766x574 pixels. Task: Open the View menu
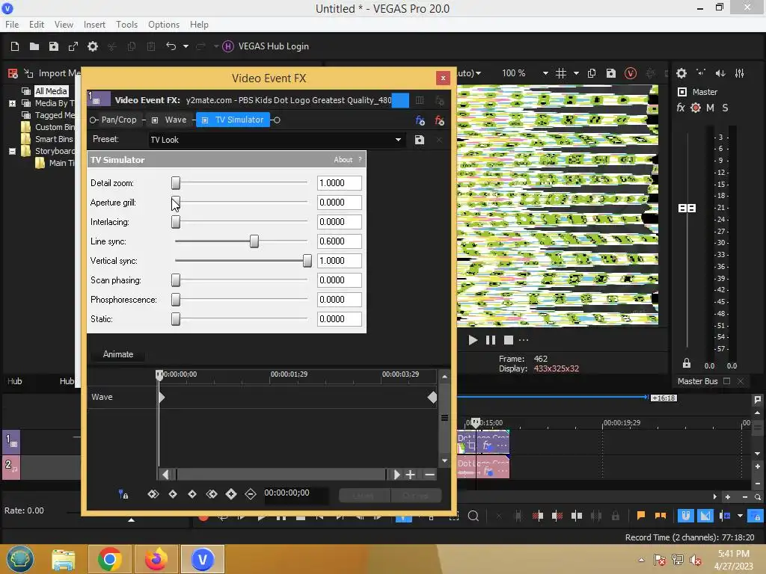[x=64, y=25]
